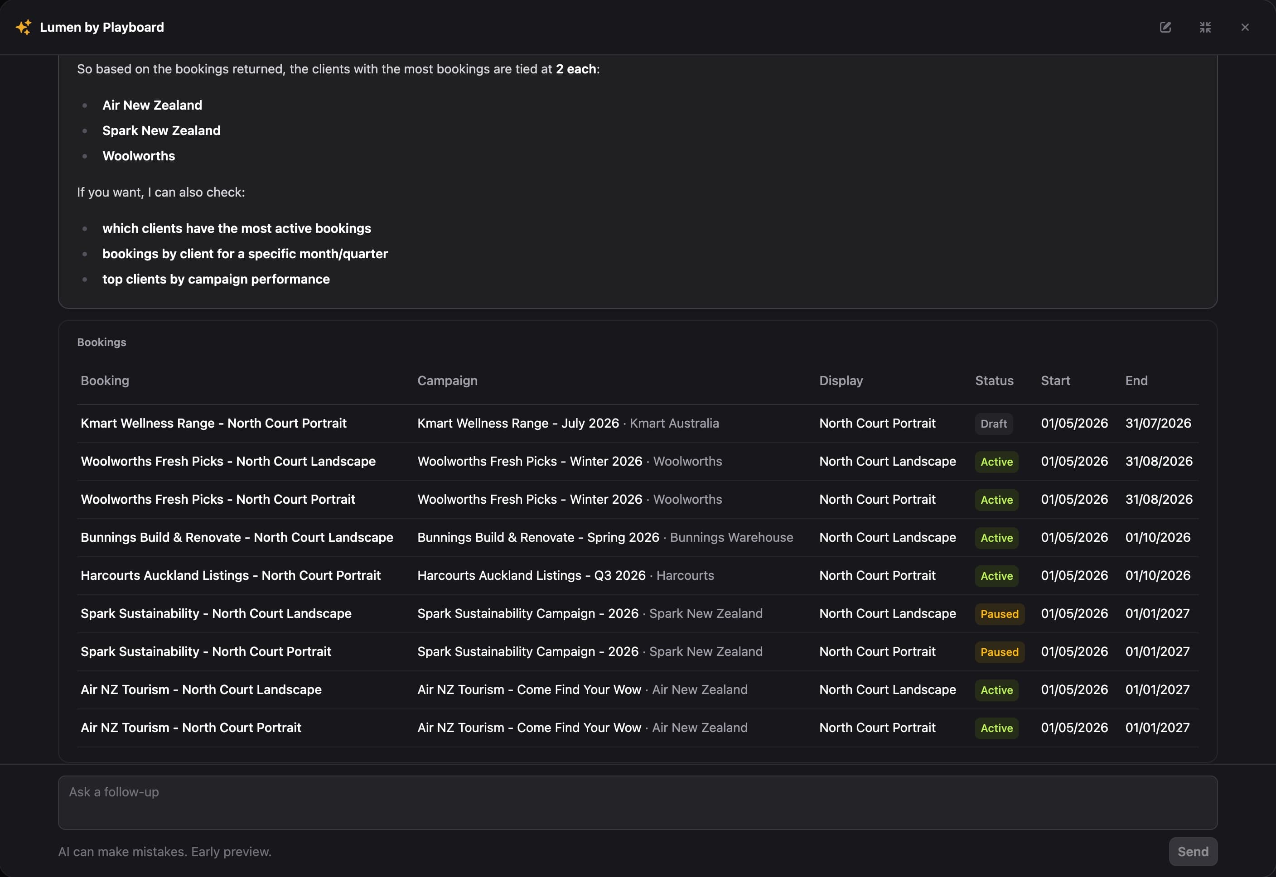Click the Booking column header

[x=105, y=380]
